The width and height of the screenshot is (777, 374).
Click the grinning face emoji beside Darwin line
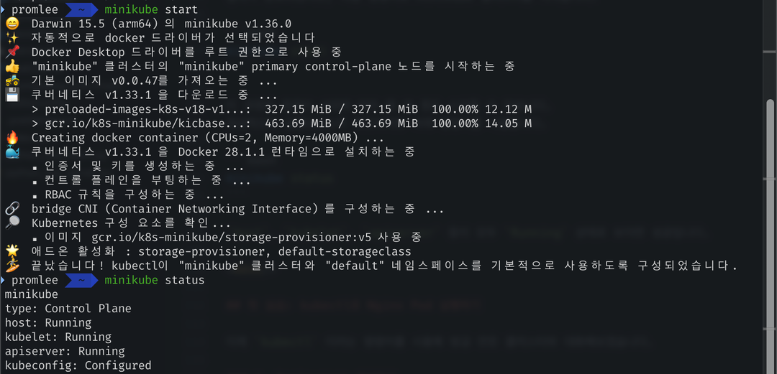(12, 23)
